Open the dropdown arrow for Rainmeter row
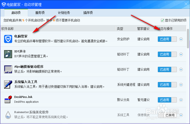Screen dimensions: 190x124 pyautogui.click(x=181, y=115)
